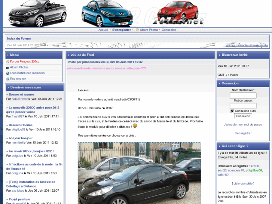This screenshot has width=272, height=204.
Task: Open safari60 online user link
Action: coord(223,175)
